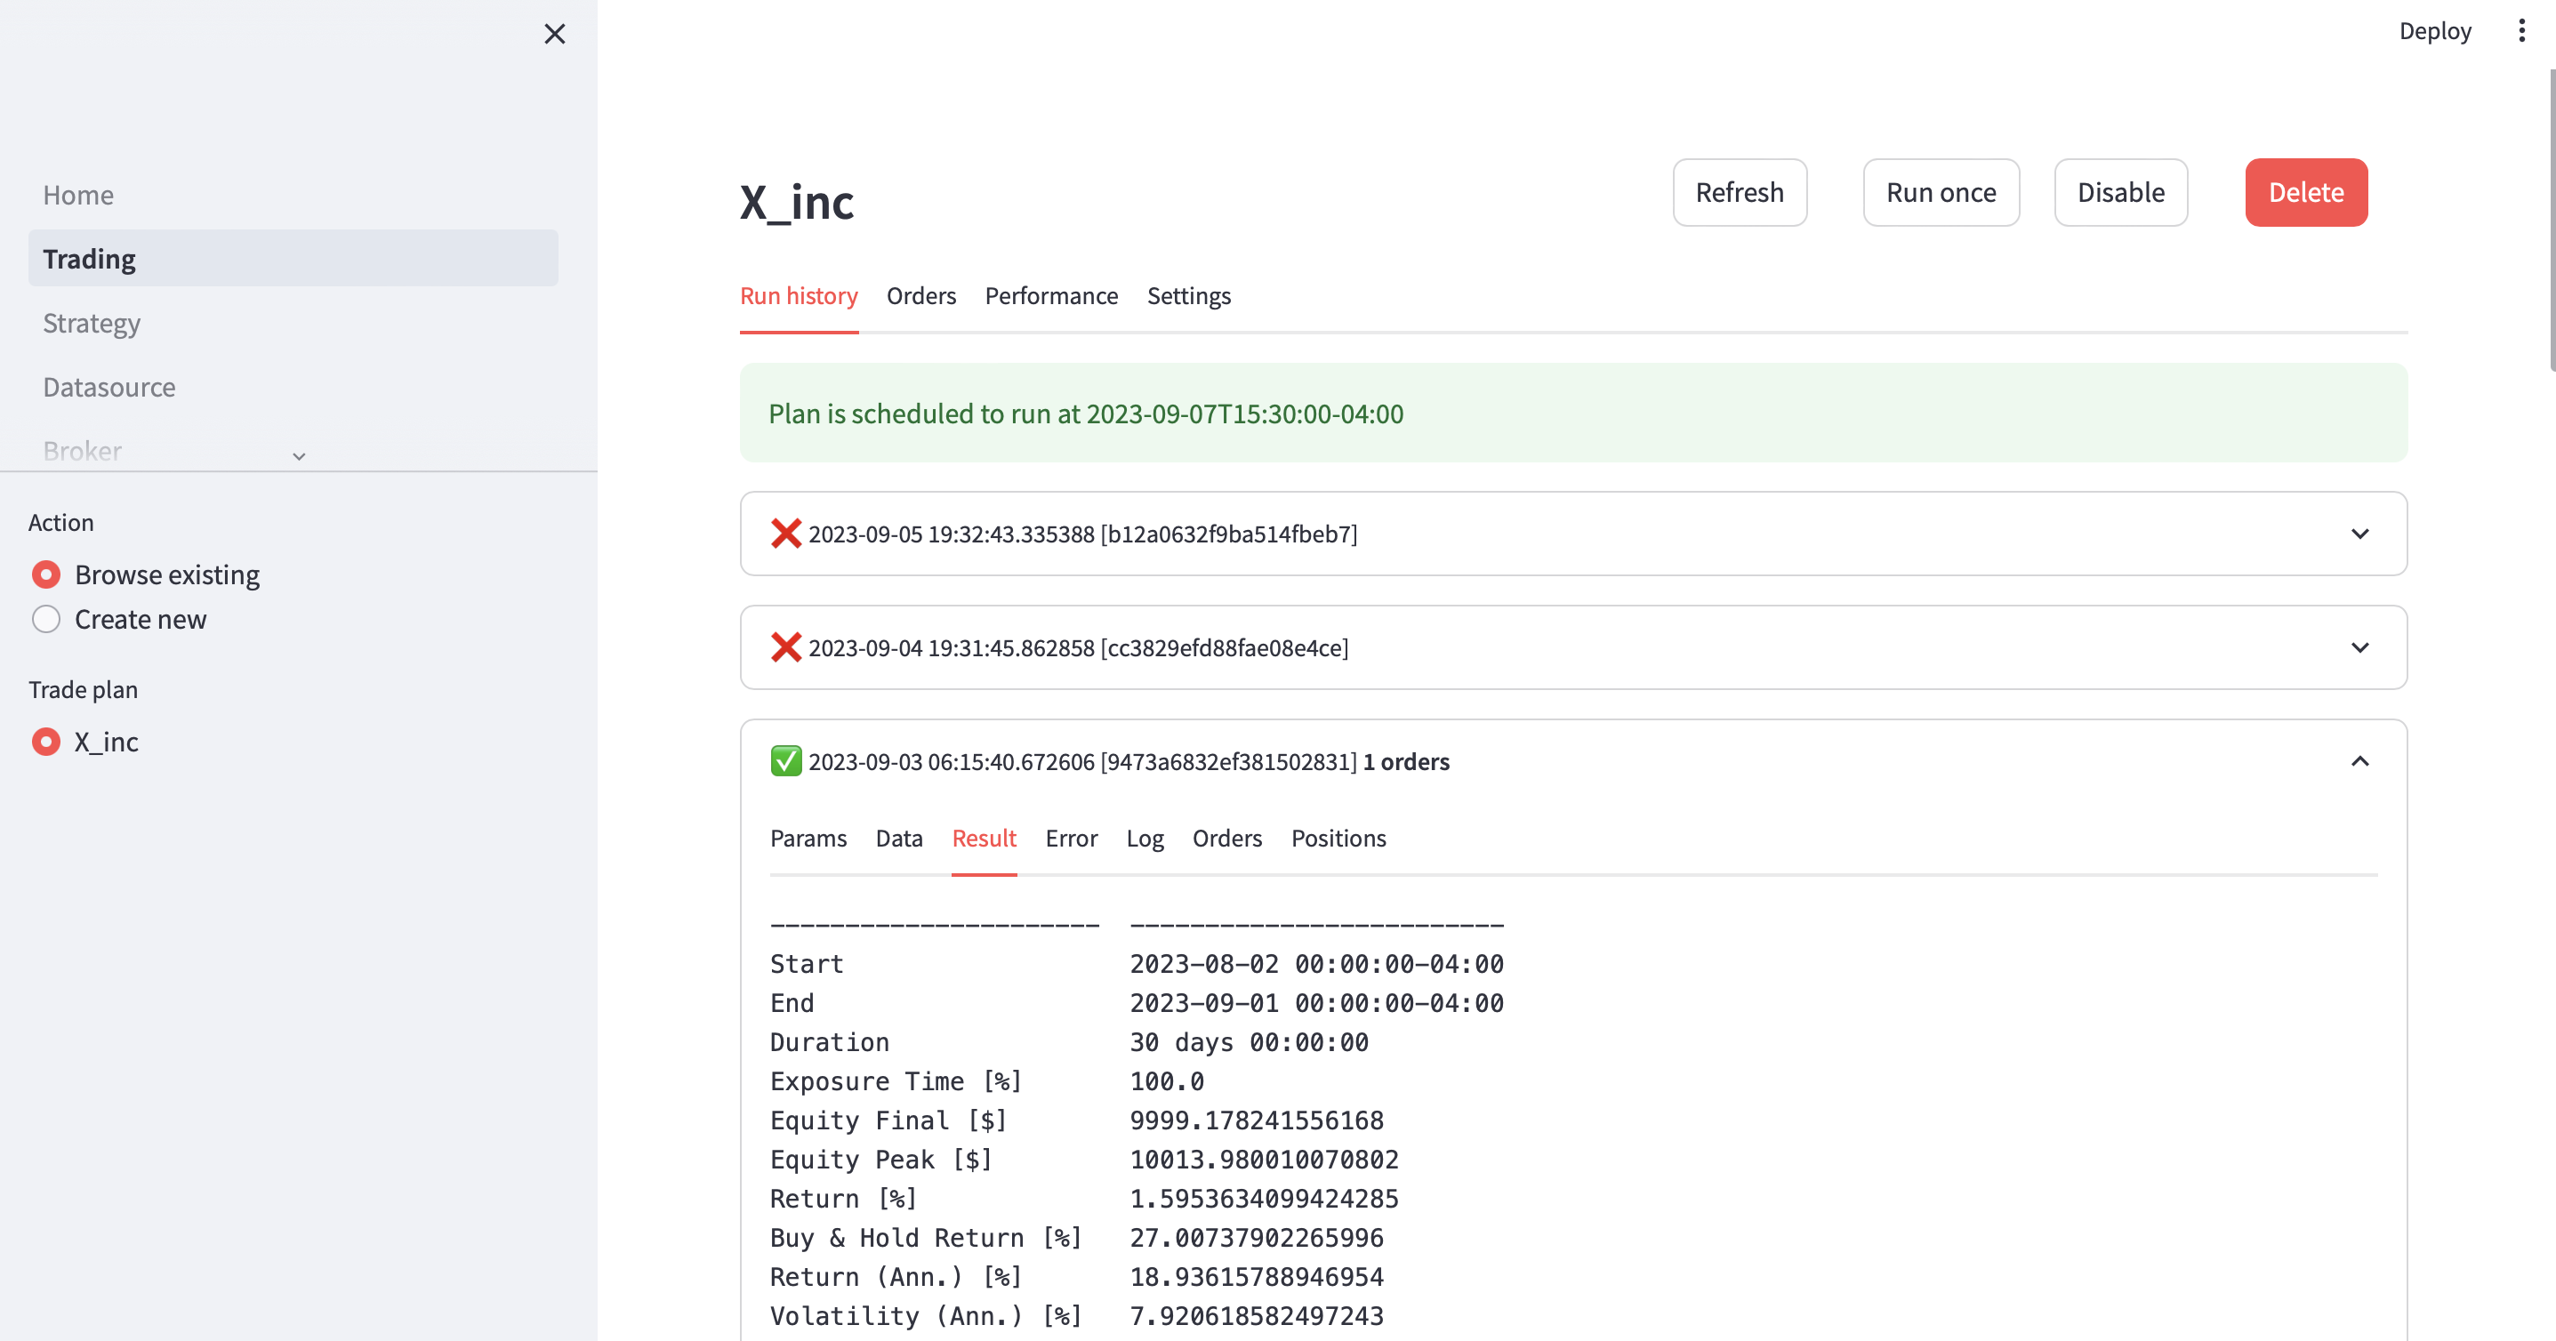Open the Positions tab of the run

point(1338,838)
